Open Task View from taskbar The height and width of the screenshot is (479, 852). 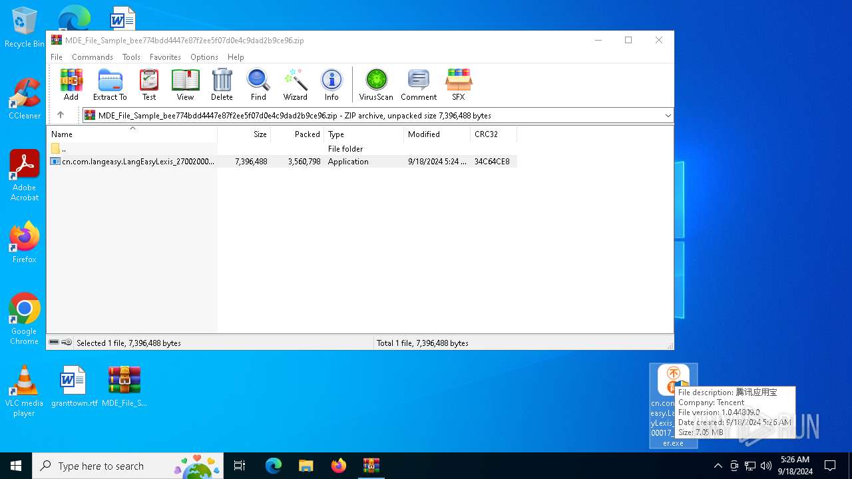(240, 466)
